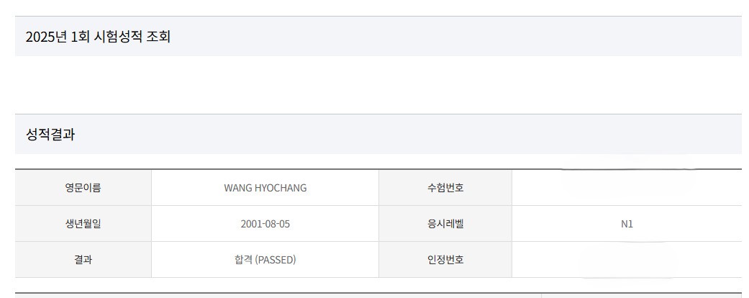Select the N1 level value
749x298 pixels.
tap(627, 224)
